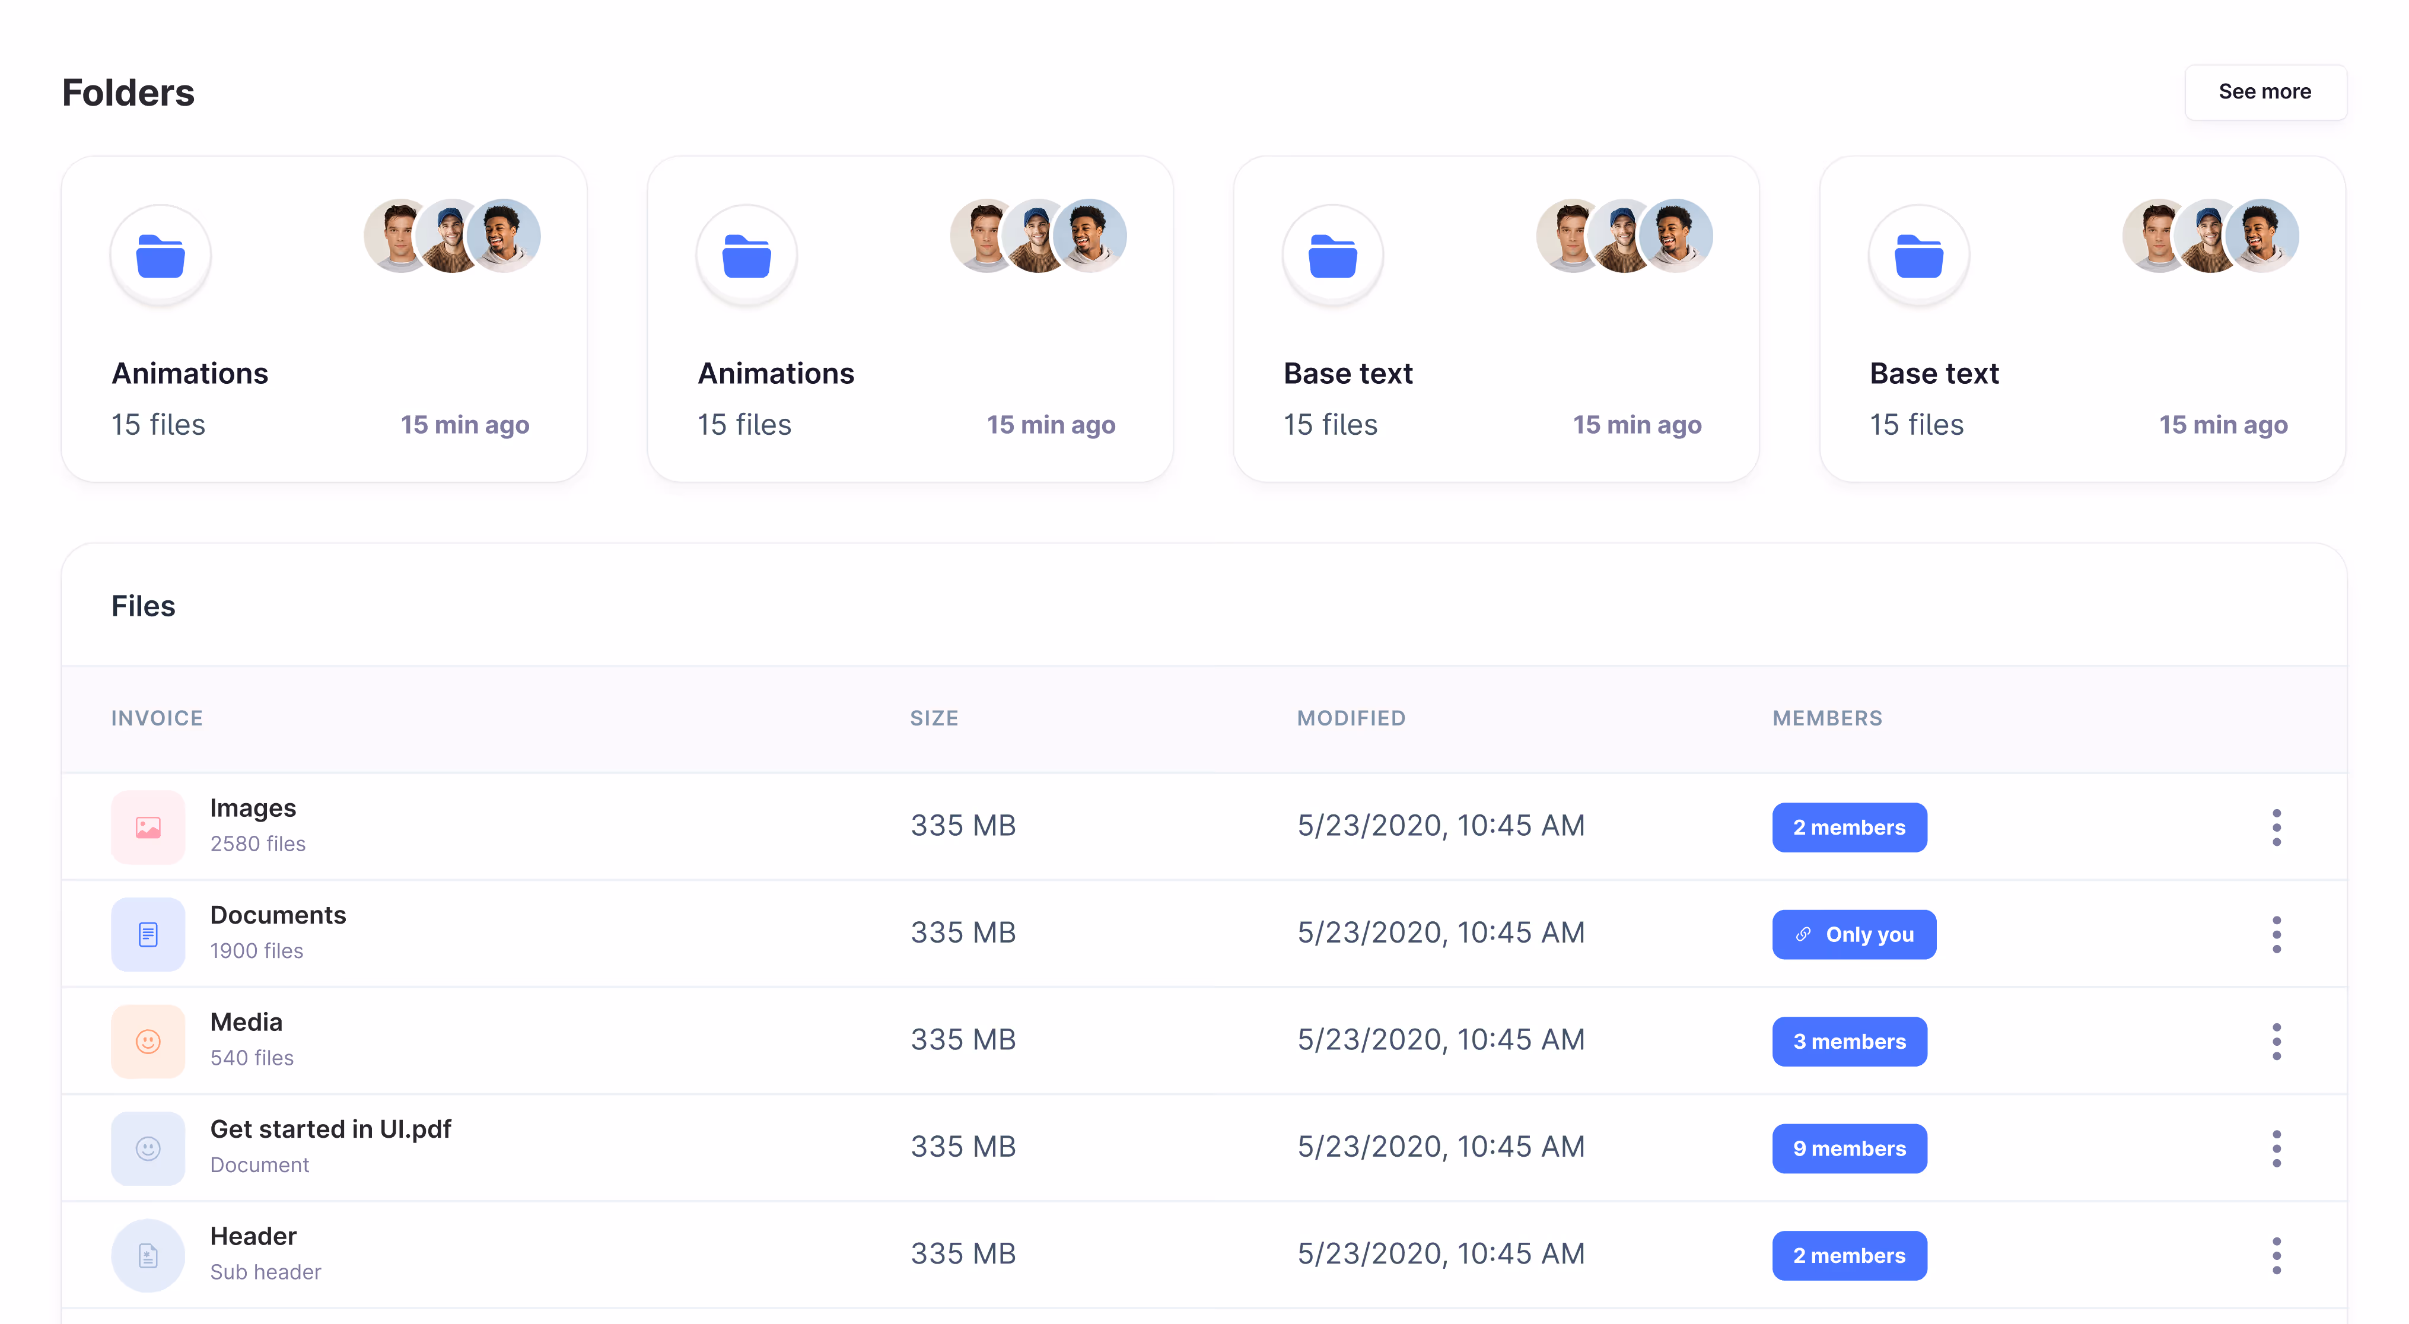The image size is (2409, 1324).
Task: Click the link icon in the Only you badge
Action: point(1803,934)
